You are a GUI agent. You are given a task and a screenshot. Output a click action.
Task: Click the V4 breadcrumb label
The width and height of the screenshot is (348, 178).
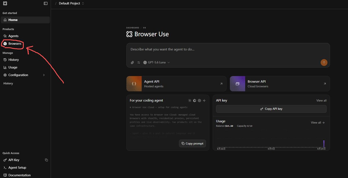145,28
